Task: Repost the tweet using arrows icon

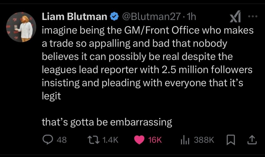Action: (x=93, y=140)
